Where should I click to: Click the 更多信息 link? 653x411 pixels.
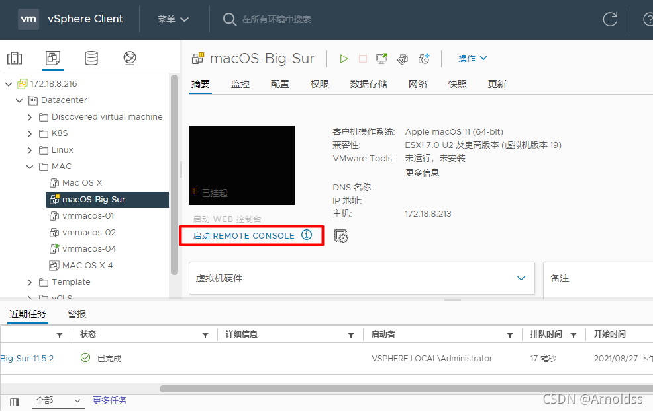pos(422,173)
